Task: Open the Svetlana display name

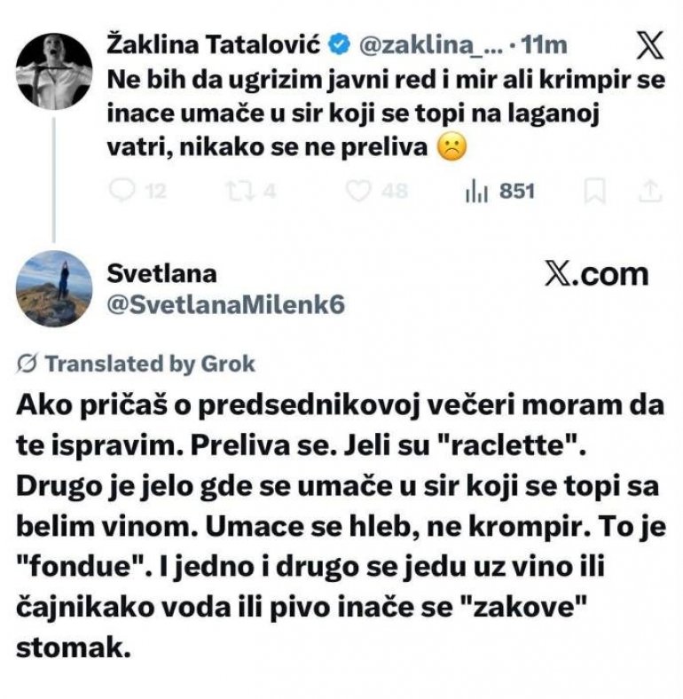Action: click(x=161, y=273)
